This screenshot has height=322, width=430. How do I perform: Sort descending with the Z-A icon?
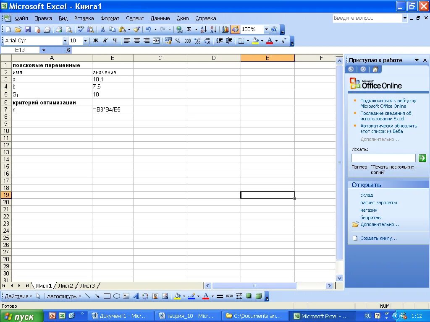pos(213,29)
